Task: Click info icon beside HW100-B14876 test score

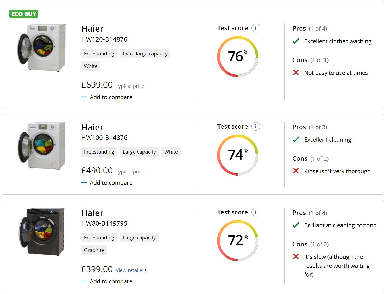Action: click(x=256, y=127)
